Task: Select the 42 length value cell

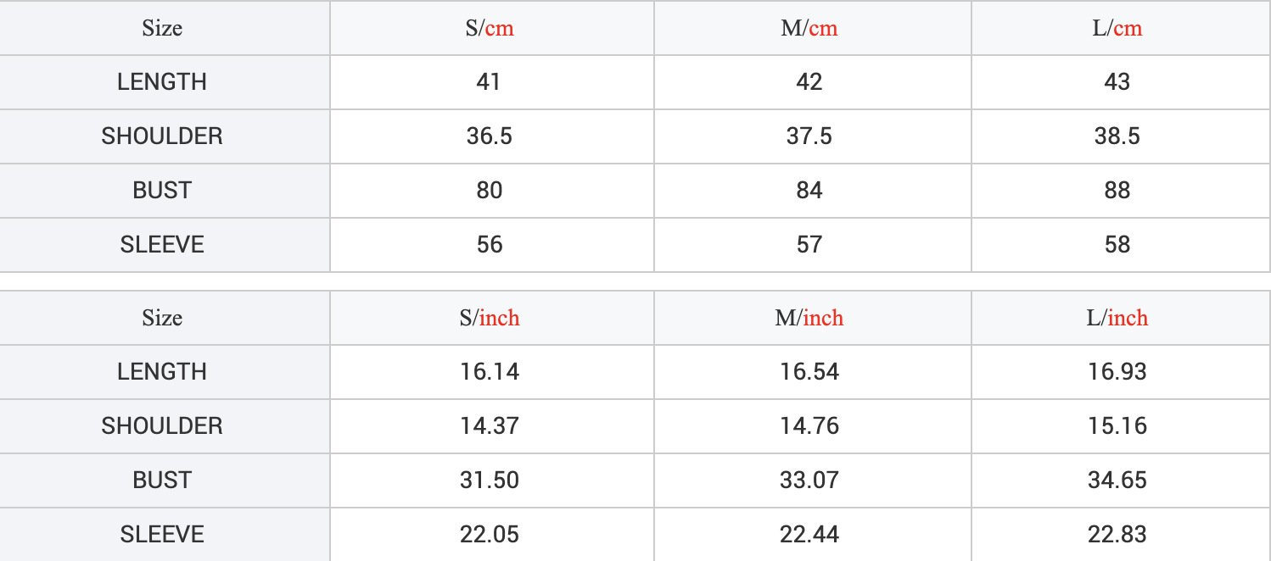Action: click(x=809, y=82)
